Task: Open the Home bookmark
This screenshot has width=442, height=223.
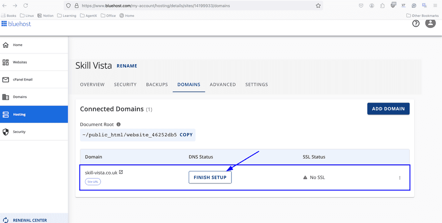Action: (127, 16)
